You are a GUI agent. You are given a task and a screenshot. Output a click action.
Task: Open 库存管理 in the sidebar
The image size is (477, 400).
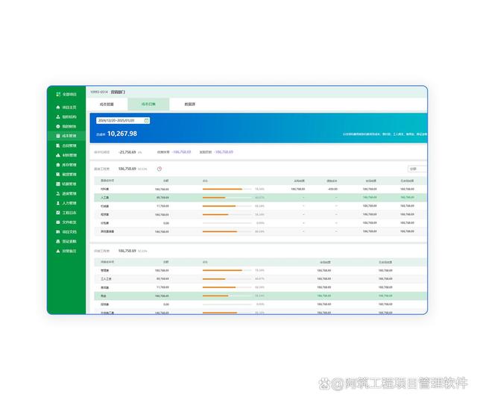66,165
